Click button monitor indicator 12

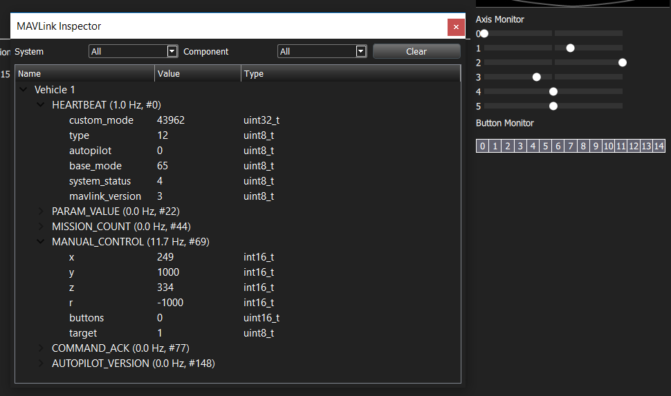(x=634, y=146)
